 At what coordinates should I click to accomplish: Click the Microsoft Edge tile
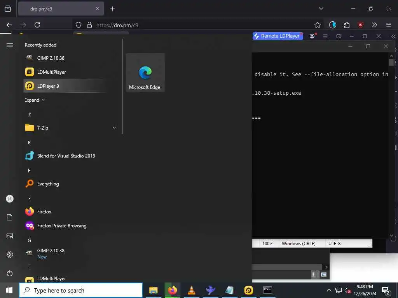click(x=145, y=73)
